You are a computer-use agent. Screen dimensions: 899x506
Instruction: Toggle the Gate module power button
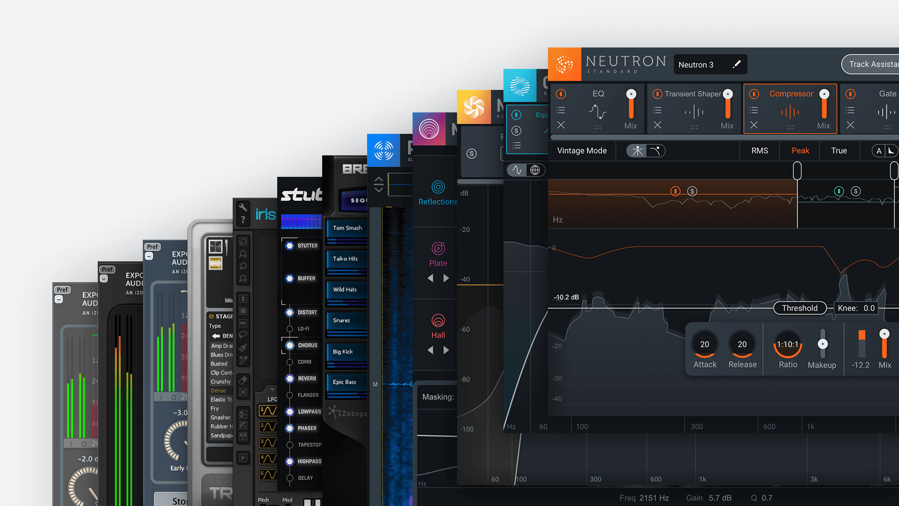click(x=850, y=94)
